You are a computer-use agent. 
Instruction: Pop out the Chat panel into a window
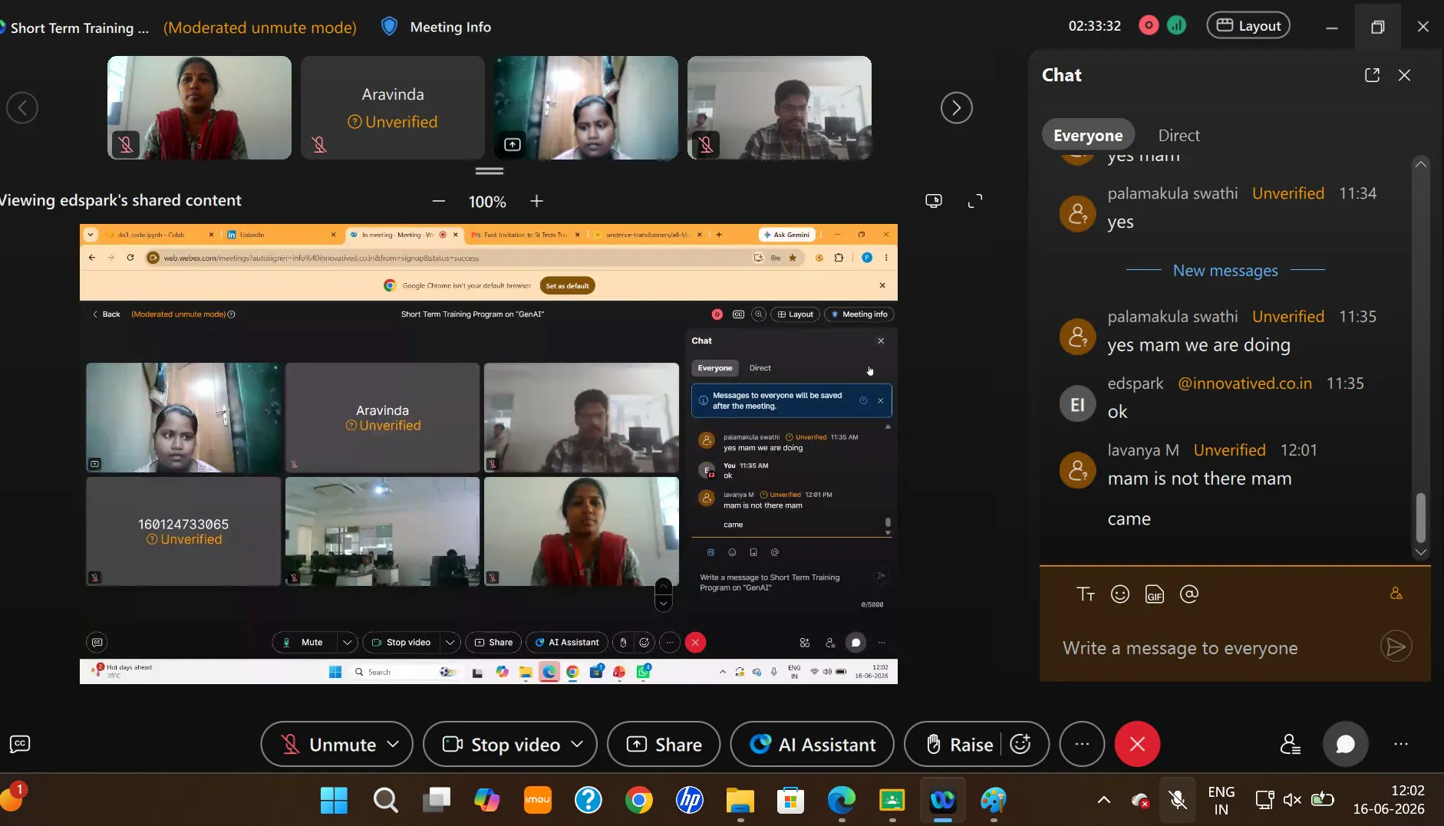click(1372, 74)
